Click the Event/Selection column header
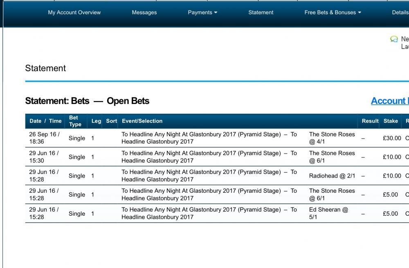409x268 pixels. 142,121
